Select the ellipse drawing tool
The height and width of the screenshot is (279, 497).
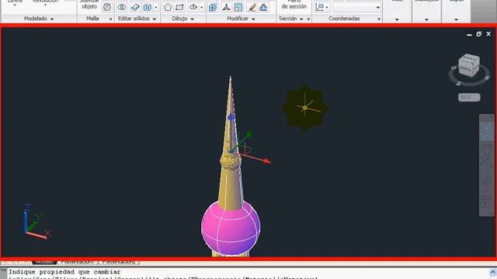point(193,7)
